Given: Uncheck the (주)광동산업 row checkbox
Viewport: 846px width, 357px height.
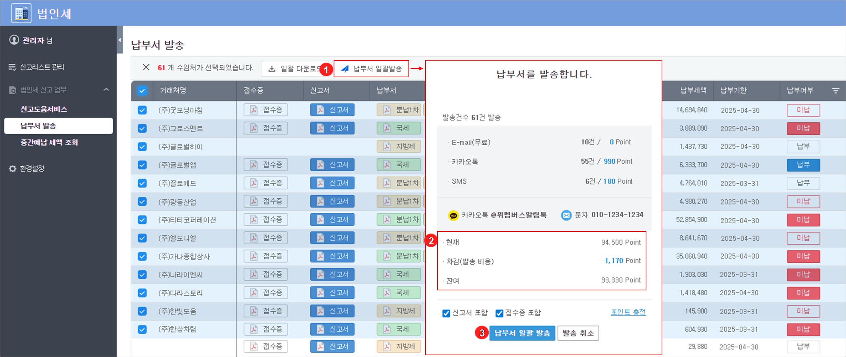Looking at the screenshot, I should click(142, 202).
